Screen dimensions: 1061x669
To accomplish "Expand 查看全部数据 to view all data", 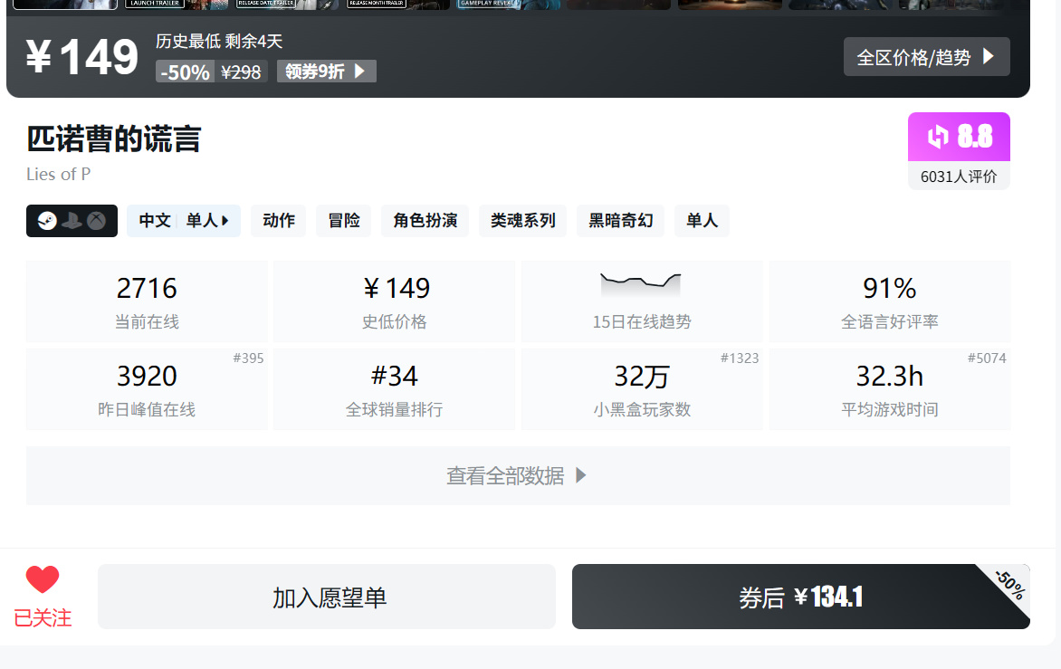I will [x=518, y=475].
